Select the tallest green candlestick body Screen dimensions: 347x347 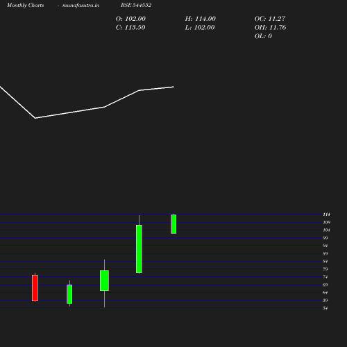point(139,248)
